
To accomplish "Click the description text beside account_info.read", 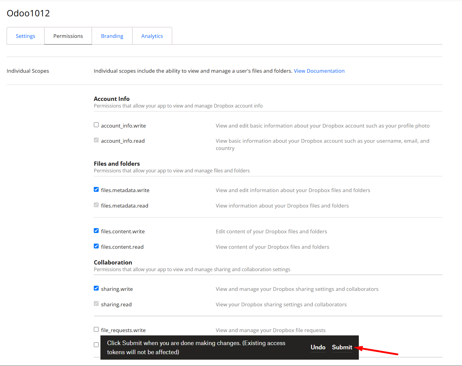I will [323, 145].
